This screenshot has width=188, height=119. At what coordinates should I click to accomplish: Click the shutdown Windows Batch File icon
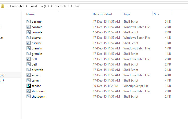point(29,91)
